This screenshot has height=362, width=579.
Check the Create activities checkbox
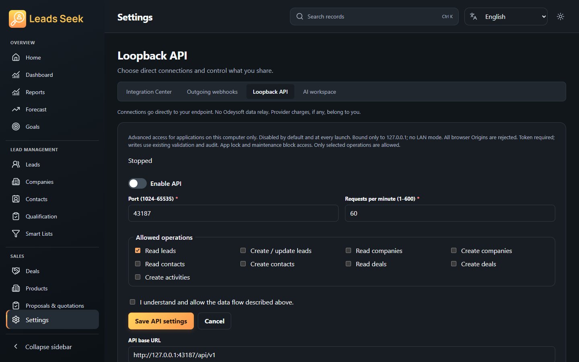click(138, 277)
